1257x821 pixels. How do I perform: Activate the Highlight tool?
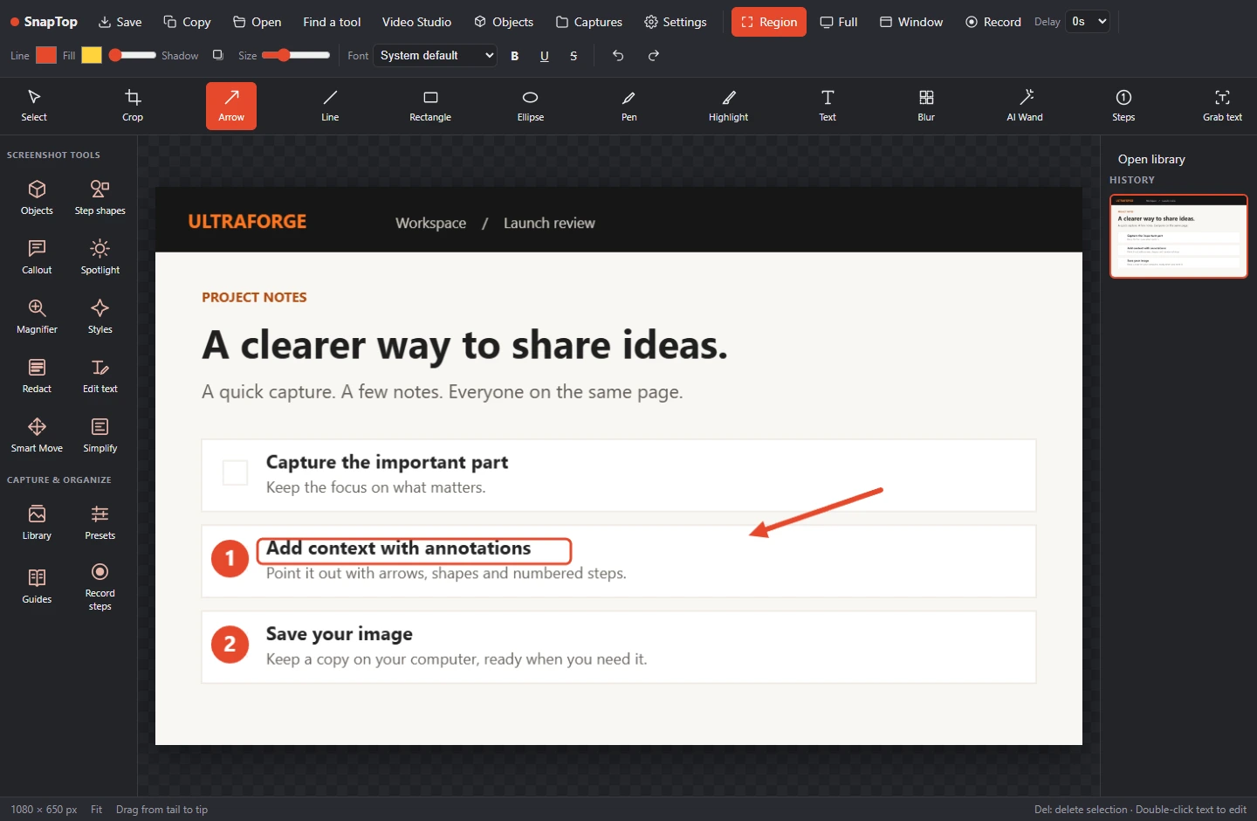click(728, 106)
